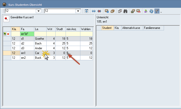
Task: Sort by the Wst column header
Action: (x=51, y=29)
